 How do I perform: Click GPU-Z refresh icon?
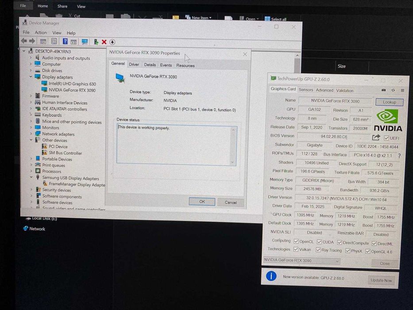393,90
